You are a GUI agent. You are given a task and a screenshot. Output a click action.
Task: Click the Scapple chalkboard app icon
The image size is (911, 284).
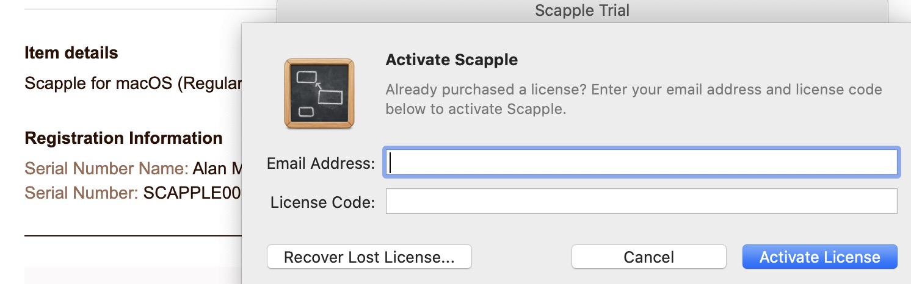coord(319,94)
